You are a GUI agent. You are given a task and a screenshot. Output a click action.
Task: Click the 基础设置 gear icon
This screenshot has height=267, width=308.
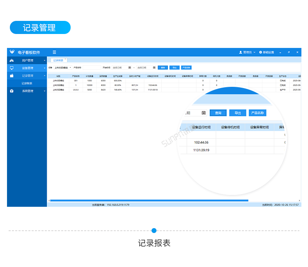tap(260, 52)
